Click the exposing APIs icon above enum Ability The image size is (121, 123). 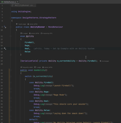41,33
